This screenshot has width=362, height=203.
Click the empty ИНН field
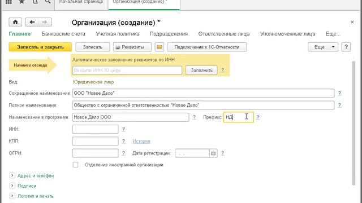tap(96, 129)
